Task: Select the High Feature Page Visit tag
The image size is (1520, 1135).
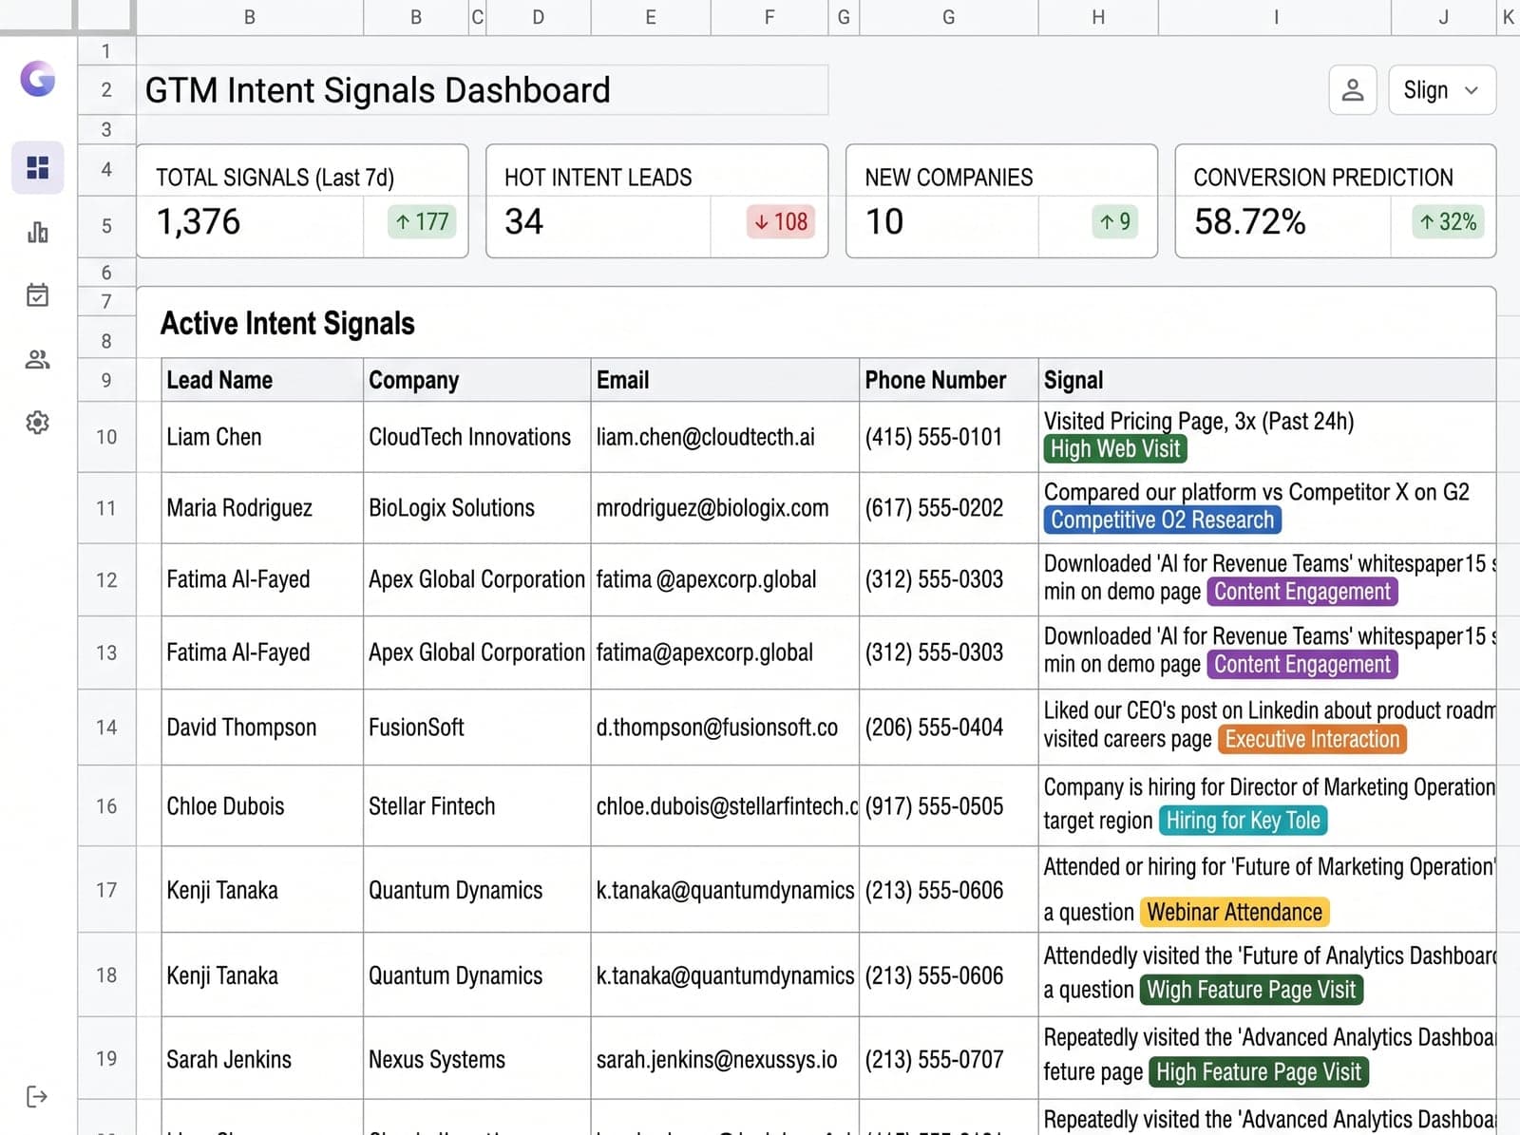Action: pos(1259,1072)
